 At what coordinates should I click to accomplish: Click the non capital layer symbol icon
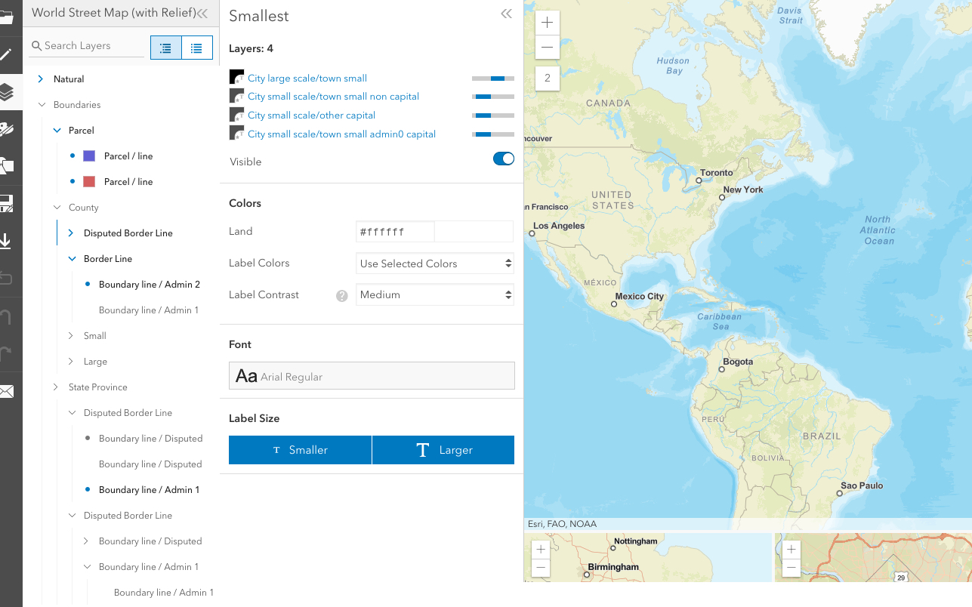tap(236, 96)
